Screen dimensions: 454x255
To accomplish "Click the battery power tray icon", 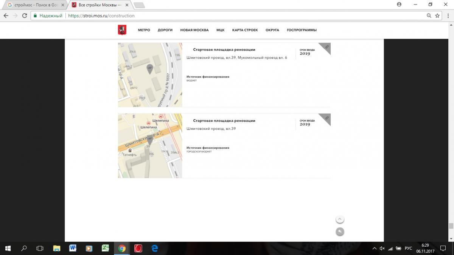I will (x=398, y=249).
